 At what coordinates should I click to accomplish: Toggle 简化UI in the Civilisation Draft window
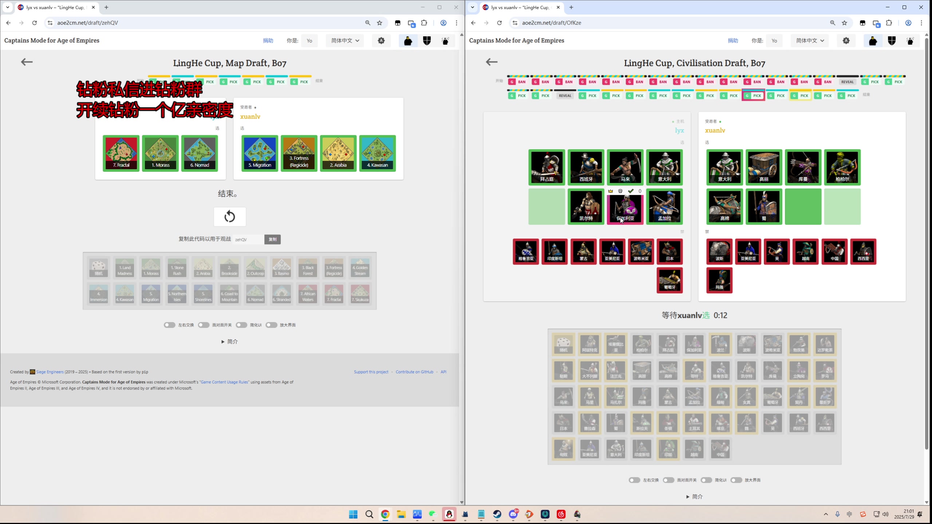(x=706, y=480)
